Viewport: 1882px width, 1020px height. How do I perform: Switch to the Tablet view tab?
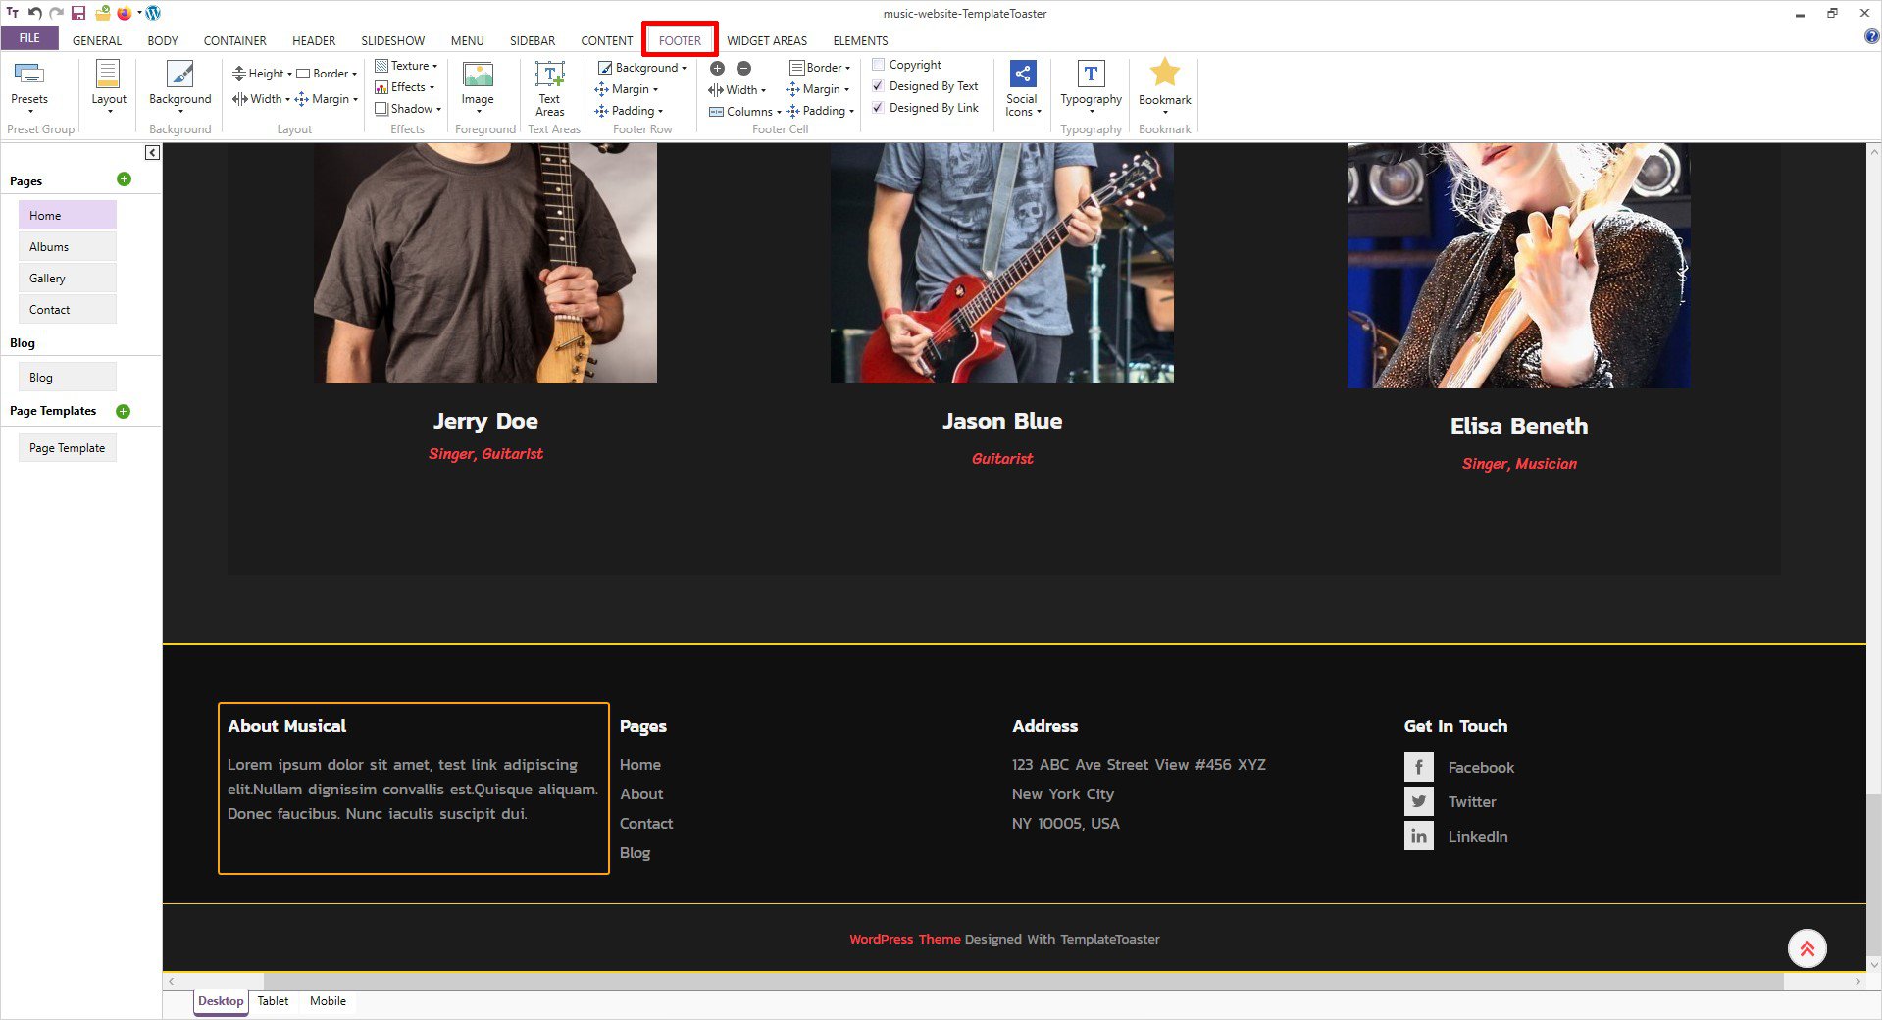click(273, 1001)
